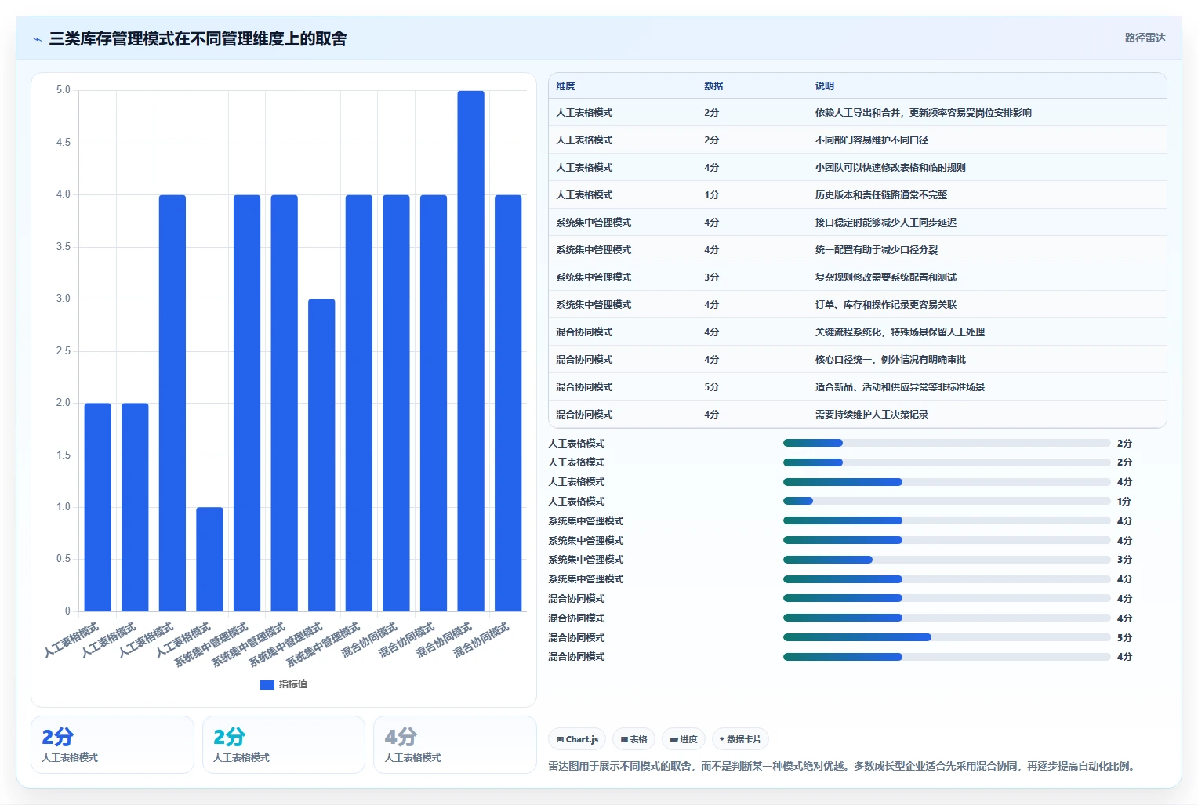Select the row 接口稳定时能够减少人工同步延迟

858,223
